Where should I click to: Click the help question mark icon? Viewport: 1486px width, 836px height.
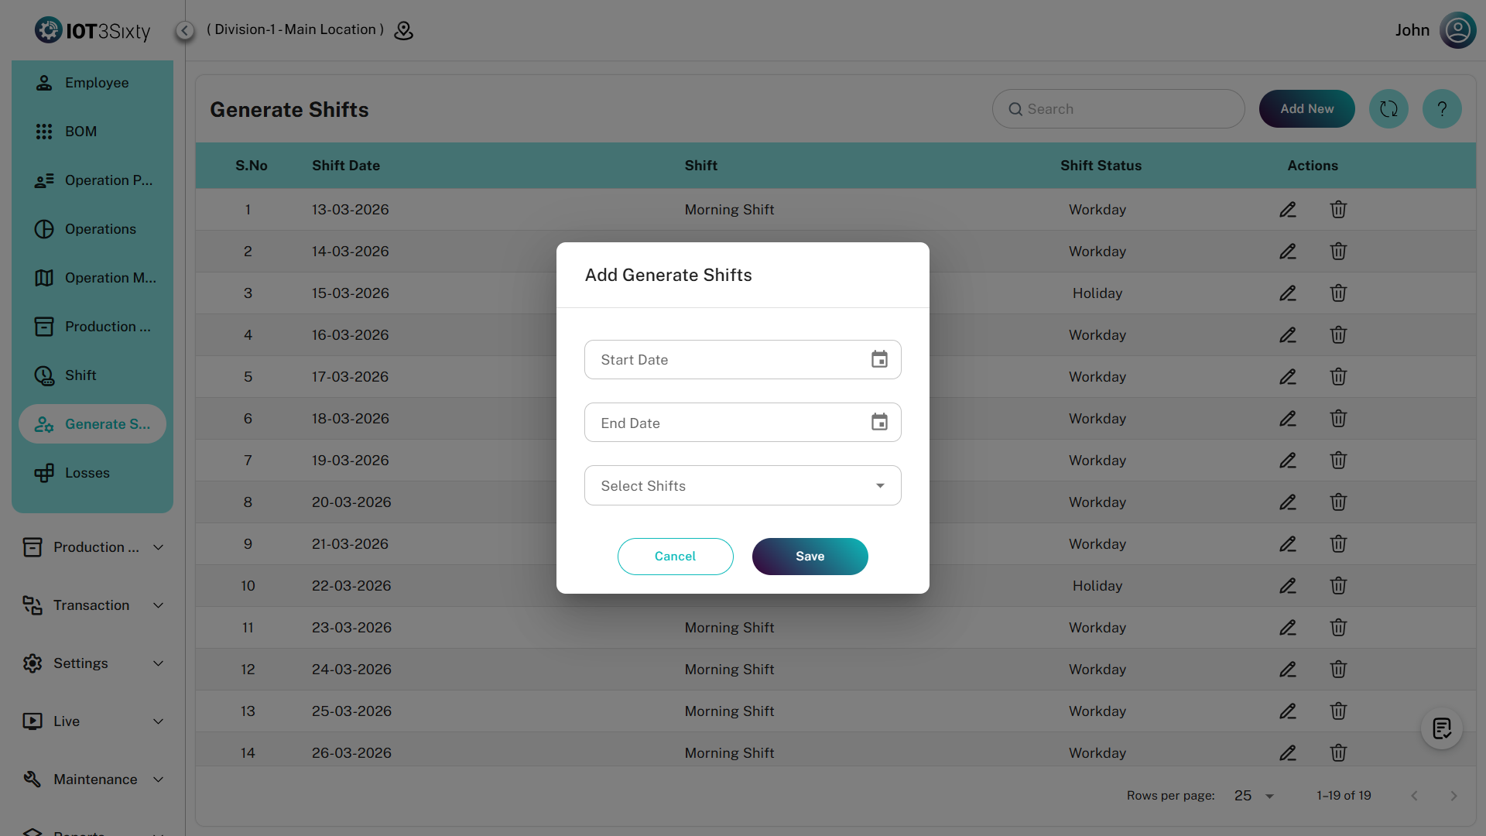1442,109
